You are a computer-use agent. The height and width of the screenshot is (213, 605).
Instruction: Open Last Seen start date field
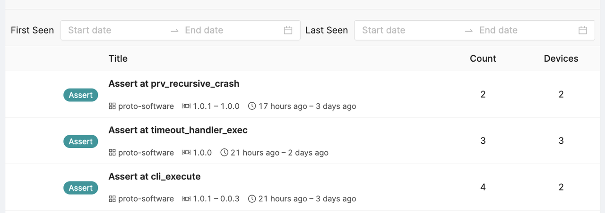(x=407, y=30)
